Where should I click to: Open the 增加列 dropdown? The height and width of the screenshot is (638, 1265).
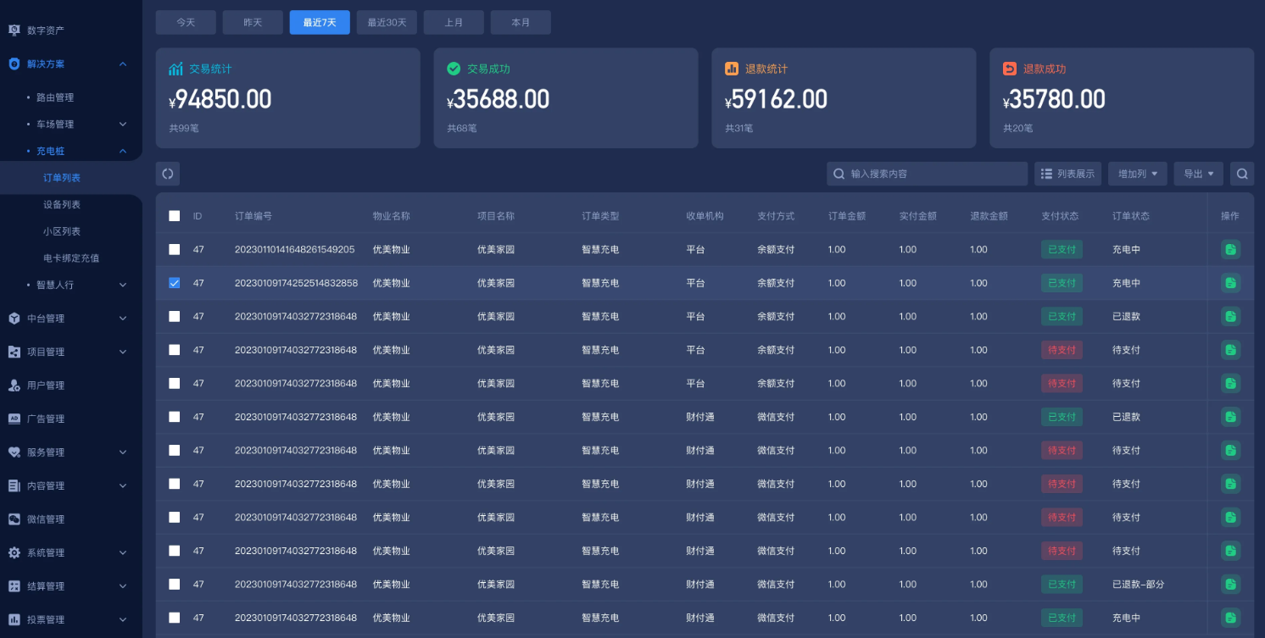1138,174
